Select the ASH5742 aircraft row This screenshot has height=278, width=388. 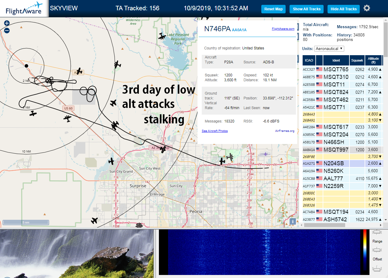pos(343,219)
